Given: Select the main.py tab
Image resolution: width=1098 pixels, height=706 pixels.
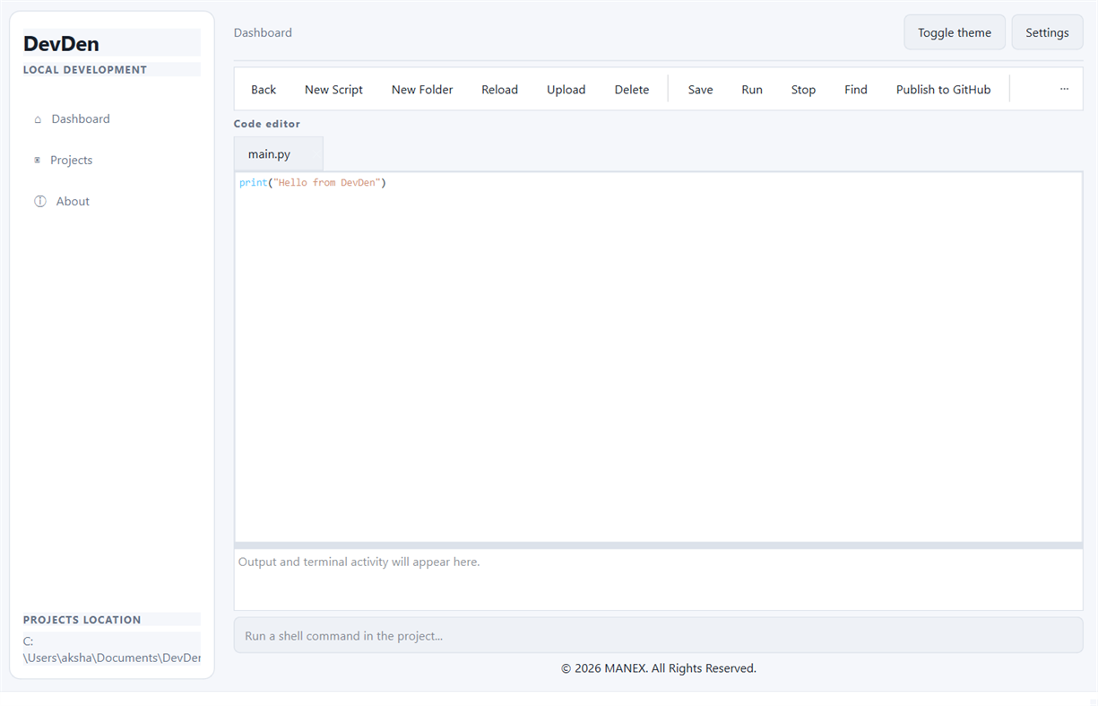Looking at the screenshot, I should 278,154.
